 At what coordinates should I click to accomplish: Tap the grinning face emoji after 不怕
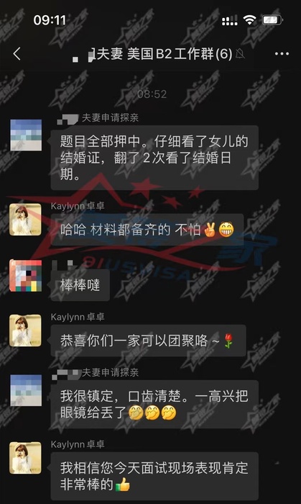pos(226,230)
